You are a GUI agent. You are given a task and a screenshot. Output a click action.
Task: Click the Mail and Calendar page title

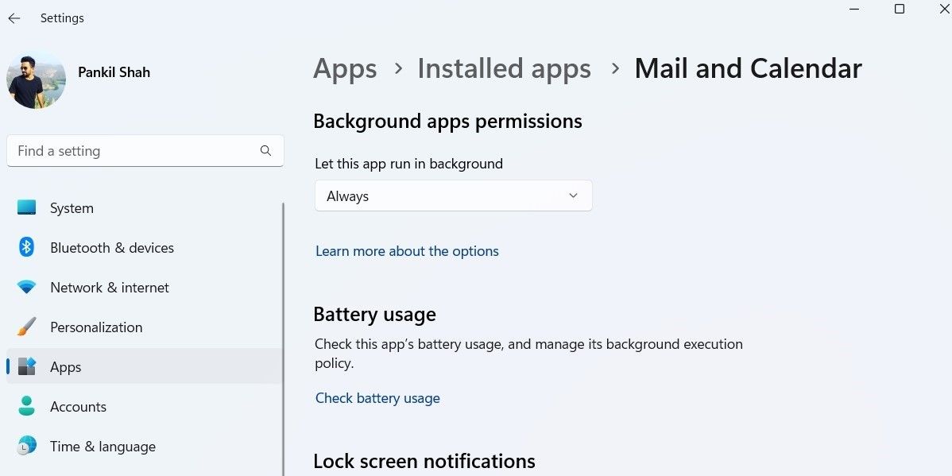tap(748, 68)
